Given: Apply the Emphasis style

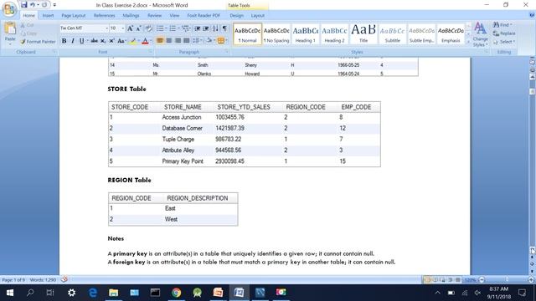Looking at the screenshot, I should coord(451,34).
